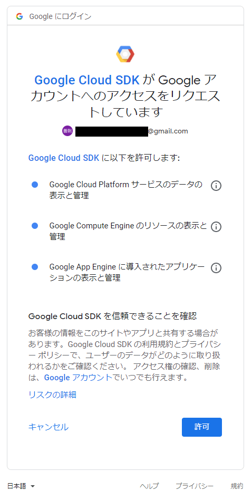Image resolution: width=252 pixels, height=500 pixels.
Task: Open the ヘルプ footer link
Action: click(149, 486)
